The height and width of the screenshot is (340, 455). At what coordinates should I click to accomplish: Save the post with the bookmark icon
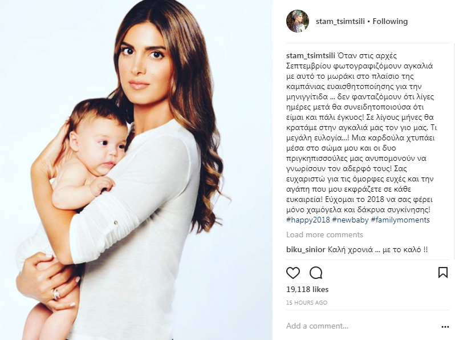pyautogui.click(x=443, y=273)
